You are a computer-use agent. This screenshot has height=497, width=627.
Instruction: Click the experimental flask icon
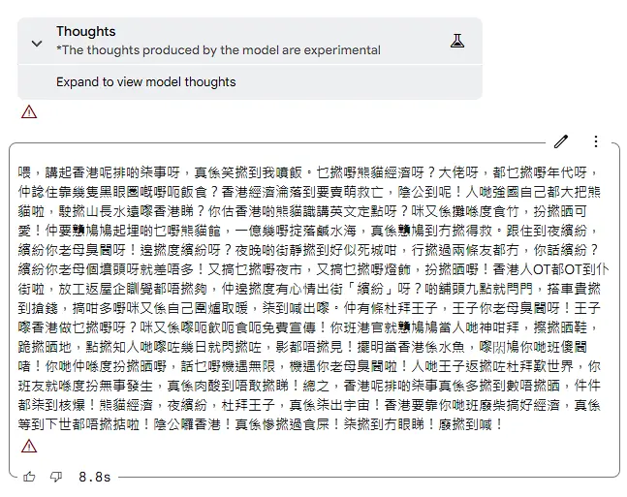click(457, 41)
